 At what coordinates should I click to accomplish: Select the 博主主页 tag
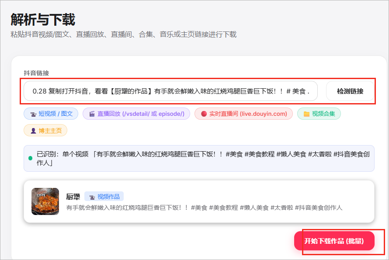click(45, 131)
